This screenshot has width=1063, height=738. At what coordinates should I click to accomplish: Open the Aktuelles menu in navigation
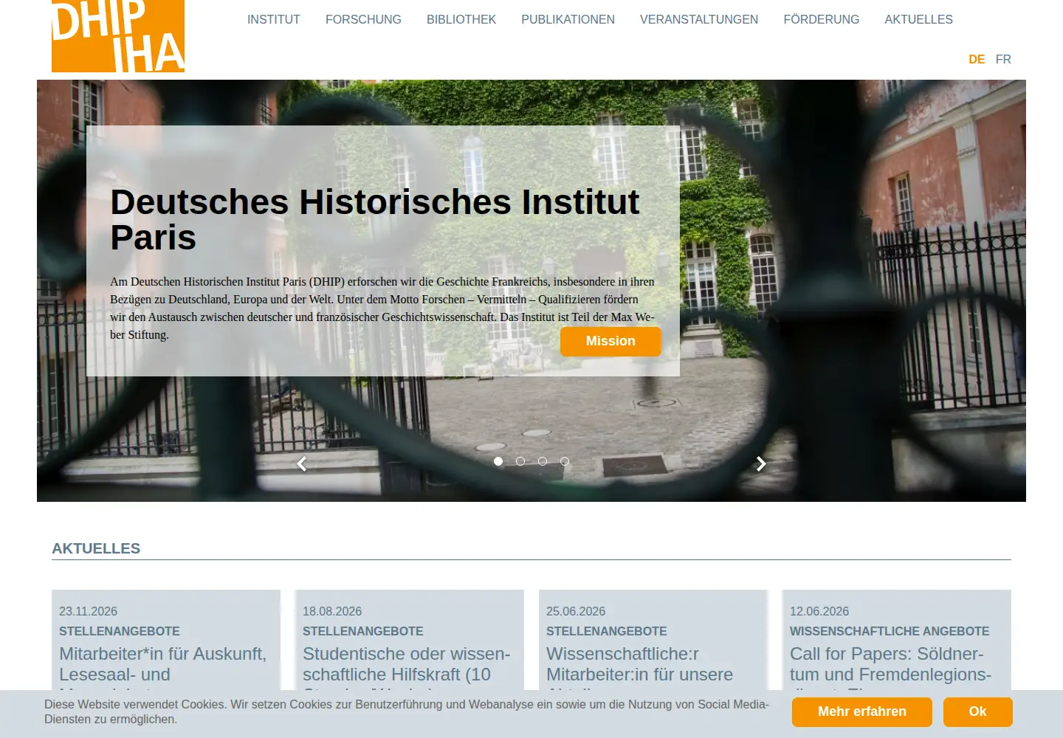click(918, 20)
